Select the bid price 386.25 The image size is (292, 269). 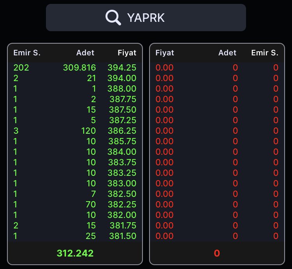point(122,131)
